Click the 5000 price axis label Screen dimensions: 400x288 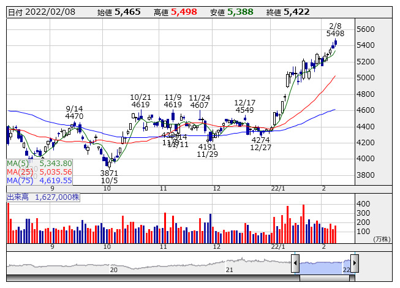click(x=366, y=78)
